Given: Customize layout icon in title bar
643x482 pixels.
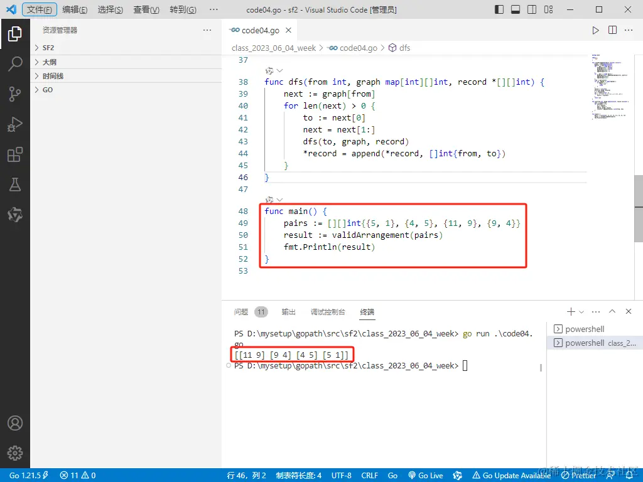Looking at the screenshot, I should point(548,9).
